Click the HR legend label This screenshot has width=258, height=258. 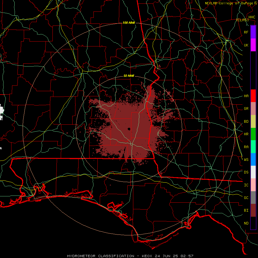[246, 134]
